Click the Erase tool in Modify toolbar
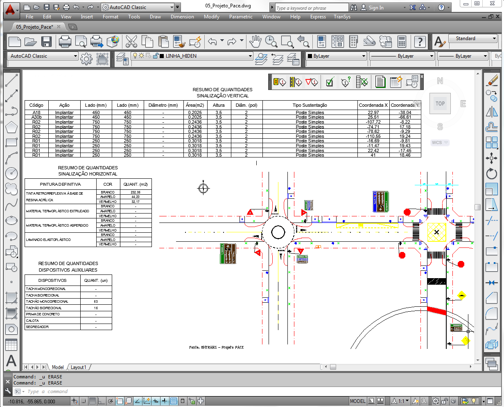This screenshot has width=504, height=407. pyautogui.click(x=492, y=80)
